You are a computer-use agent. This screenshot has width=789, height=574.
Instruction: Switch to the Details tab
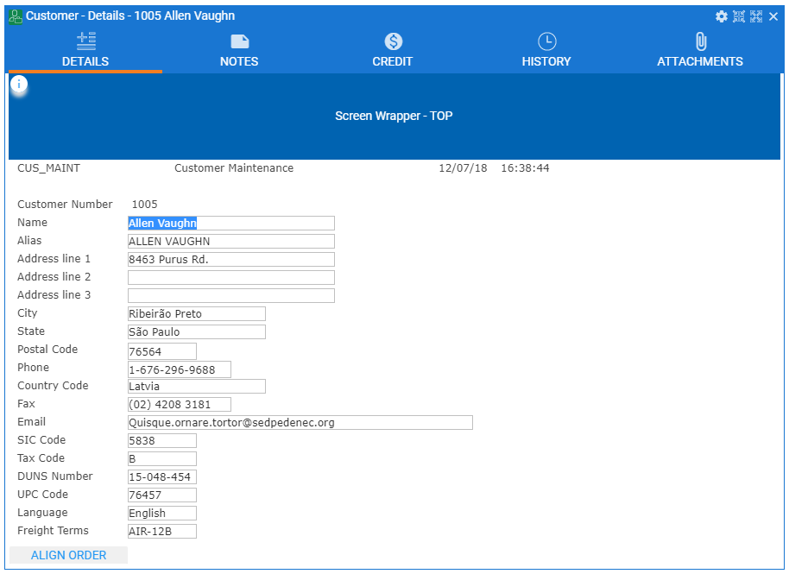[85, 51]
